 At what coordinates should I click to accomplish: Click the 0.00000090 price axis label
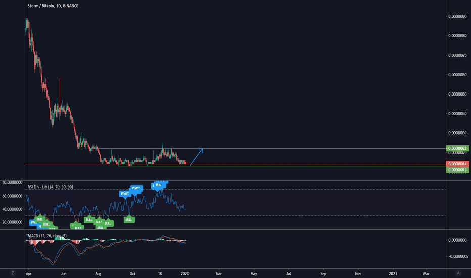(x=457, y=16)
